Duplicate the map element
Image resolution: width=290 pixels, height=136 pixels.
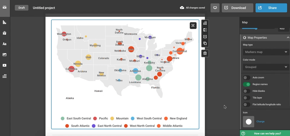[205, 43]
